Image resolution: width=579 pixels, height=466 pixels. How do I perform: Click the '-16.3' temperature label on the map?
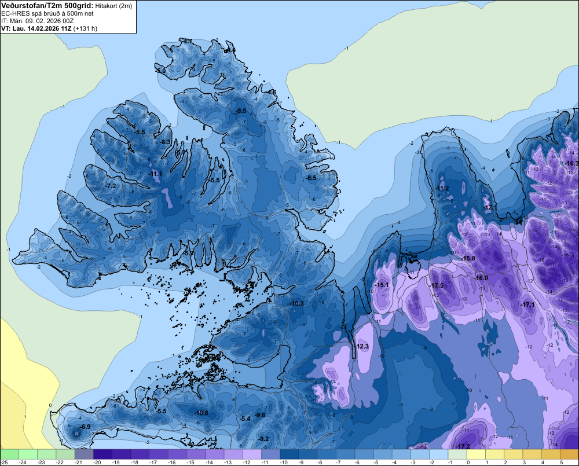[x=571, y=164]
